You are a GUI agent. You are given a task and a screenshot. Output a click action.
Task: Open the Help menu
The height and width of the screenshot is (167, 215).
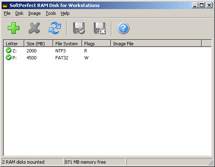click(x=65, y=13)
